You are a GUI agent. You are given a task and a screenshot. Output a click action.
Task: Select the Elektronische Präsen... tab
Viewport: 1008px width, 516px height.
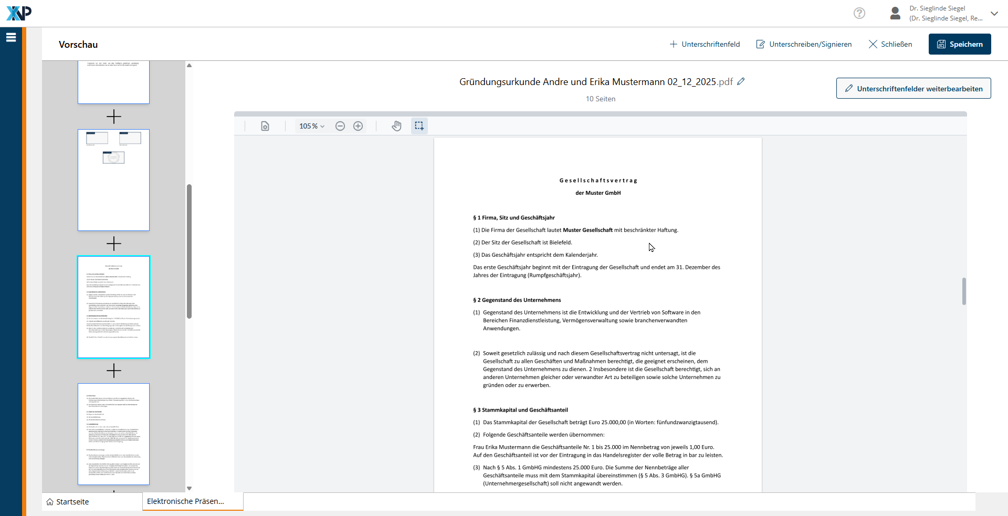tap(185, 501)
